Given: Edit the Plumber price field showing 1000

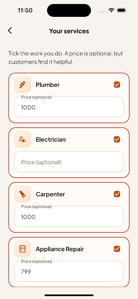Looking at the screenshot, I should tap(69, 107).
